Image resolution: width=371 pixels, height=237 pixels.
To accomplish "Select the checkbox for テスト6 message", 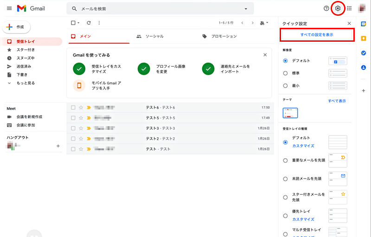I will click(x=73, y=108).
